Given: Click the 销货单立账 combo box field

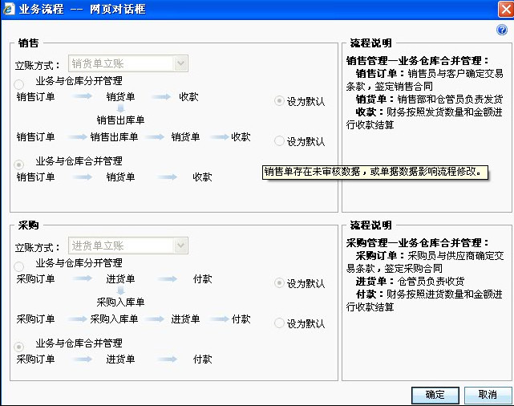Looking at the screenshot, I should point(128,63).
